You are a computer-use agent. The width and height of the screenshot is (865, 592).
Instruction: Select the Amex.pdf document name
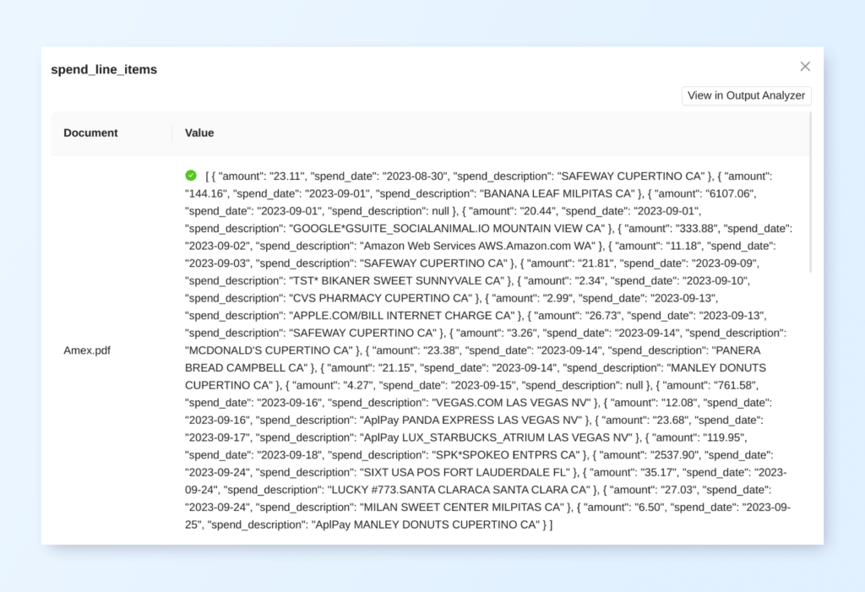click(87, 350)
